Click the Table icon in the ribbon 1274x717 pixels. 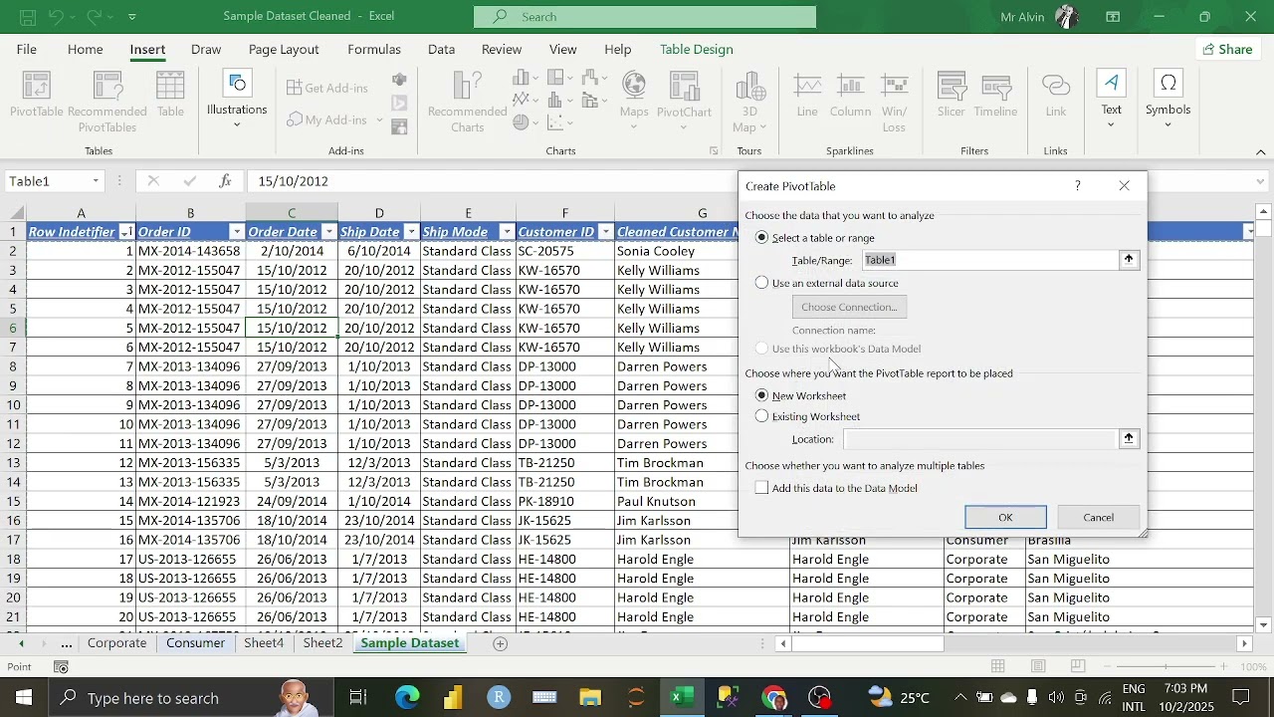click(x=170, y=96)
